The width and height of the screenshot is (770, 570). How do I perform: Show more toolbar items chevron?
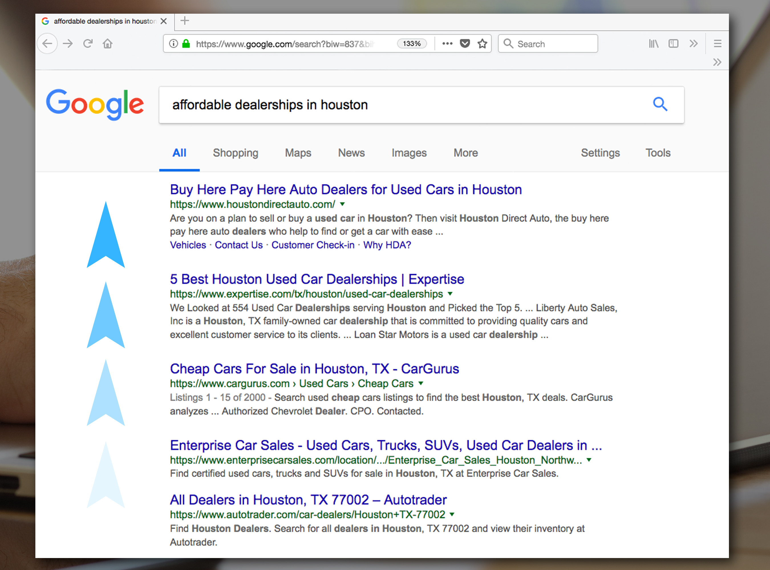pyautogui.click(x=693, y=44)
